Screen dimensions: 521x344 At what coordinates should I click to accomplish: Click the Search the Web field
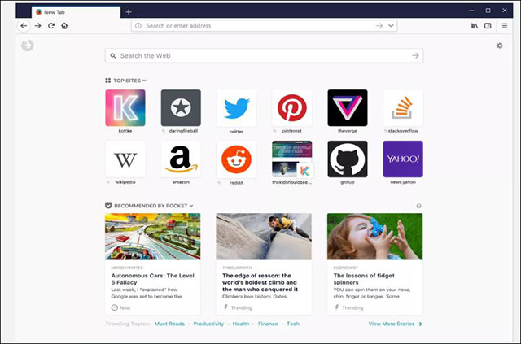pyautogui.click(x=264, y=56)
